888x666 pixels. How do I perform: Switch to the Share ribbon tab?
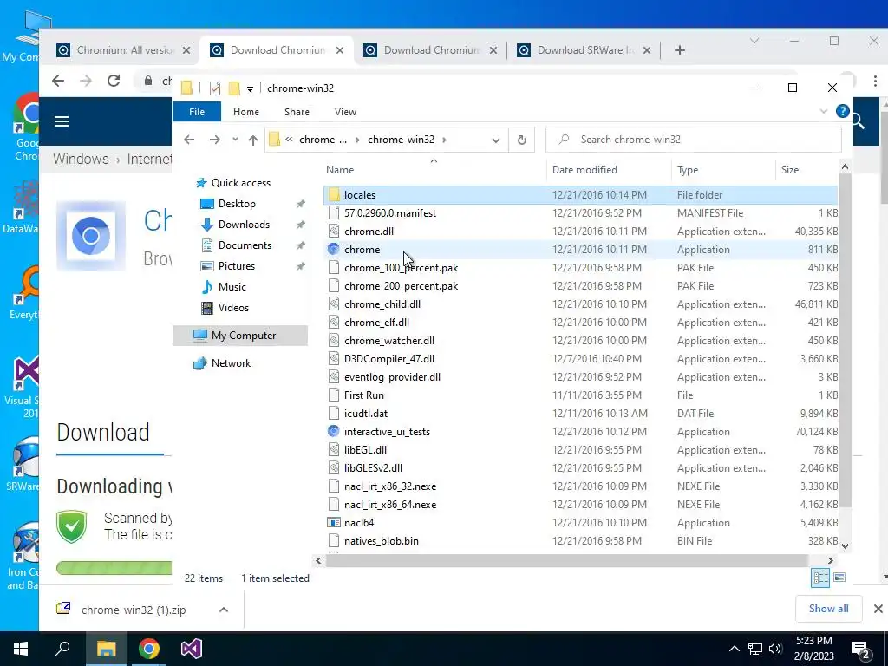[x=297, y=112]
